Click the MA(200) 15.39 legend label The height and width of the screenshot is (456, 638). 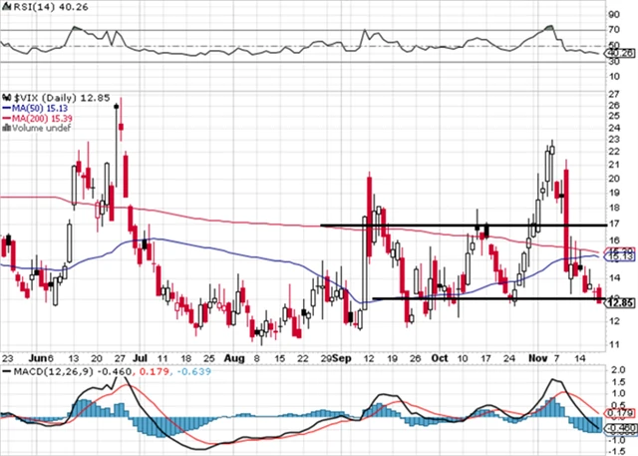[x=40, y=119]
